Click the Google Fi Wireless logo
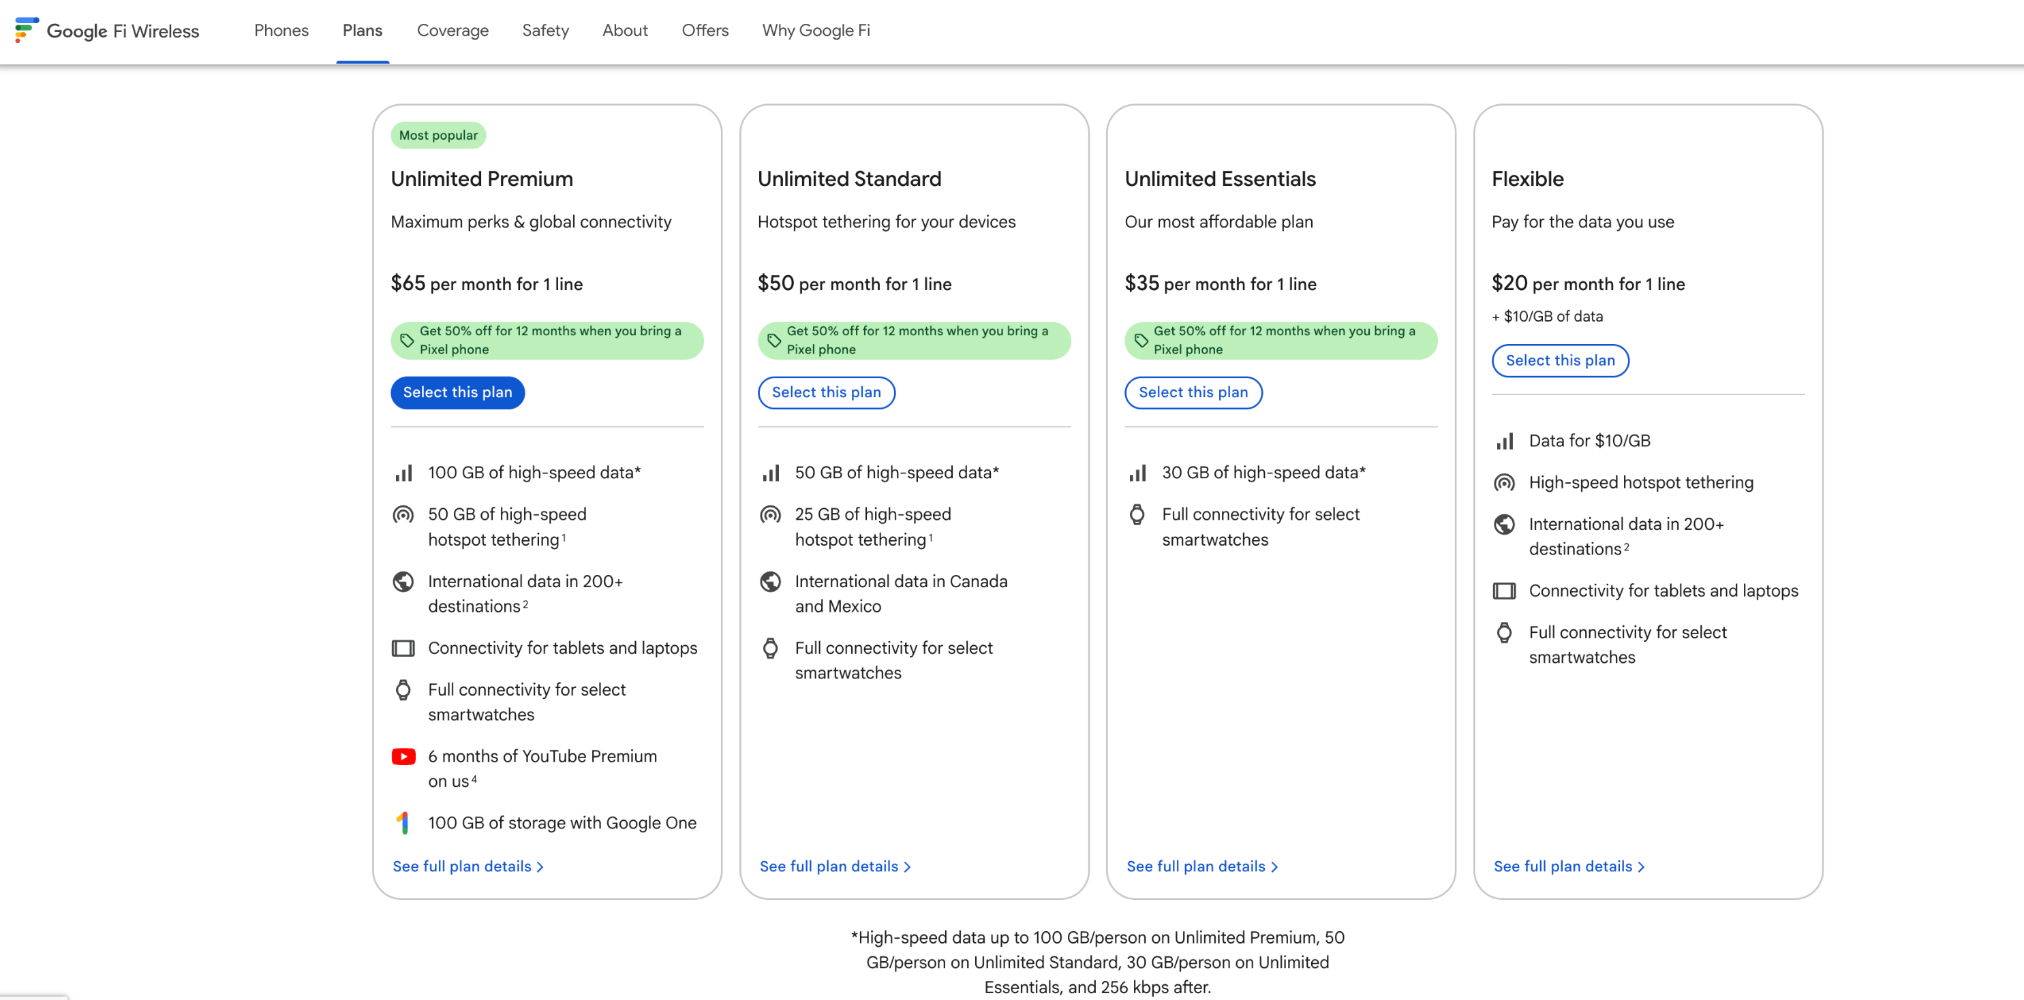The height and width of the screenshot is (1000, 2024). tap(107, 31)
